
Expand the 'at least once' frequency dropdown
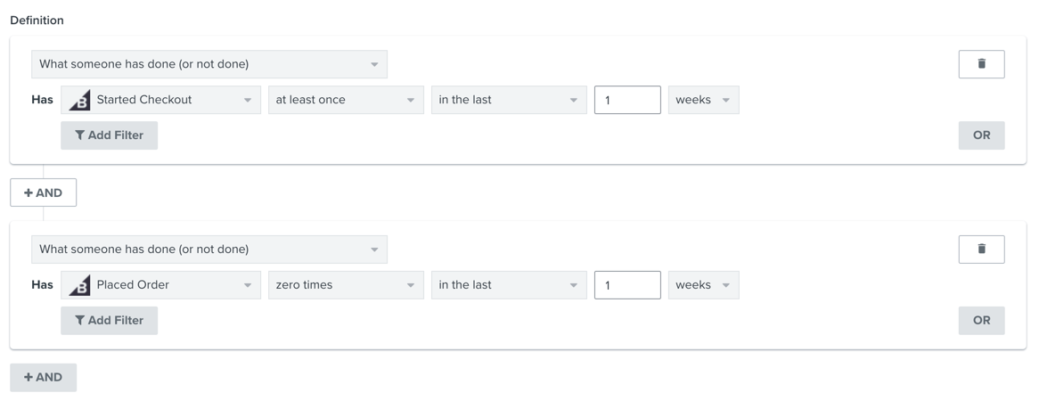345,100
